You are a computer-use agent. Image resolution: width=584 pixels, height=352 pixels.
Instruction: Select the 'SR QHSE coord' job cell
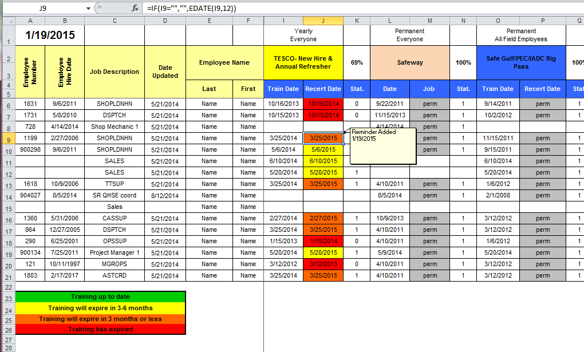[x=115, y=196]
